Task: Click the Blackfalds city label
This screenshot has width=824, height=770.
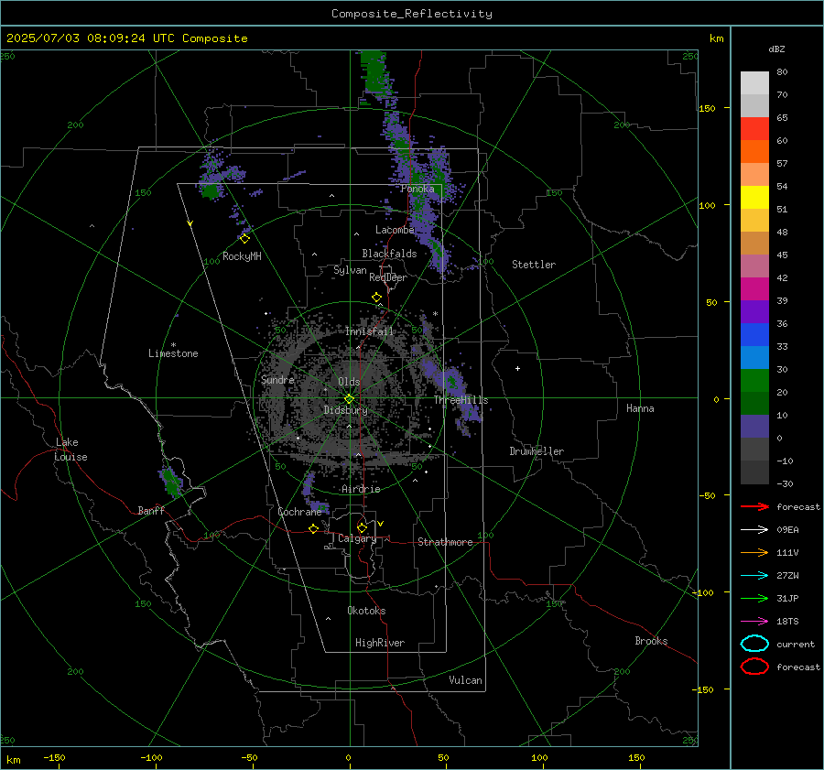Action: pyautogui.click(x=389, y=254)
